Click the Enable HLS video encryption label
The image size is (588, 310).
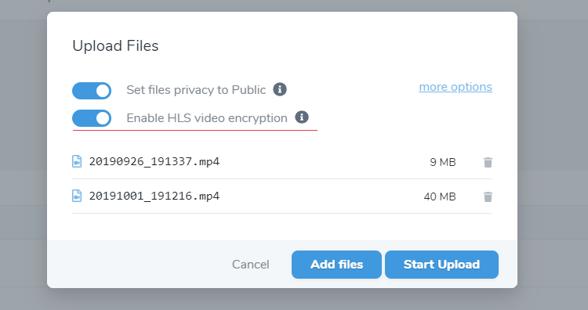pyautogui.click(x=207, y=118)
